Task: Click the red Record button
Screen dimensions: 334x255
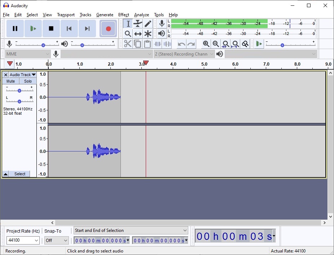Action: pos(108,28)
